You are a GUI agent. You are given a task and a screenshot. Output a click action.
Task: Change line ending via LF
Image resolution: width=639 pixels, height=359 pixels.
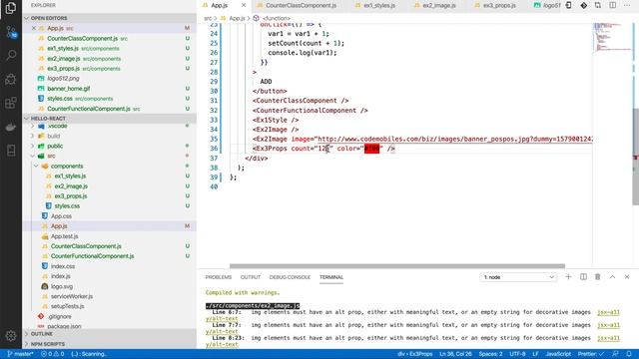tap(535, 354)
